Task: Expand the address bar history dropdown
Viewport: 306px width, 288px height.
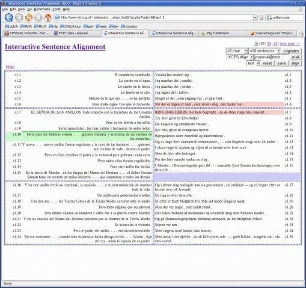Action: coord(255,17)
